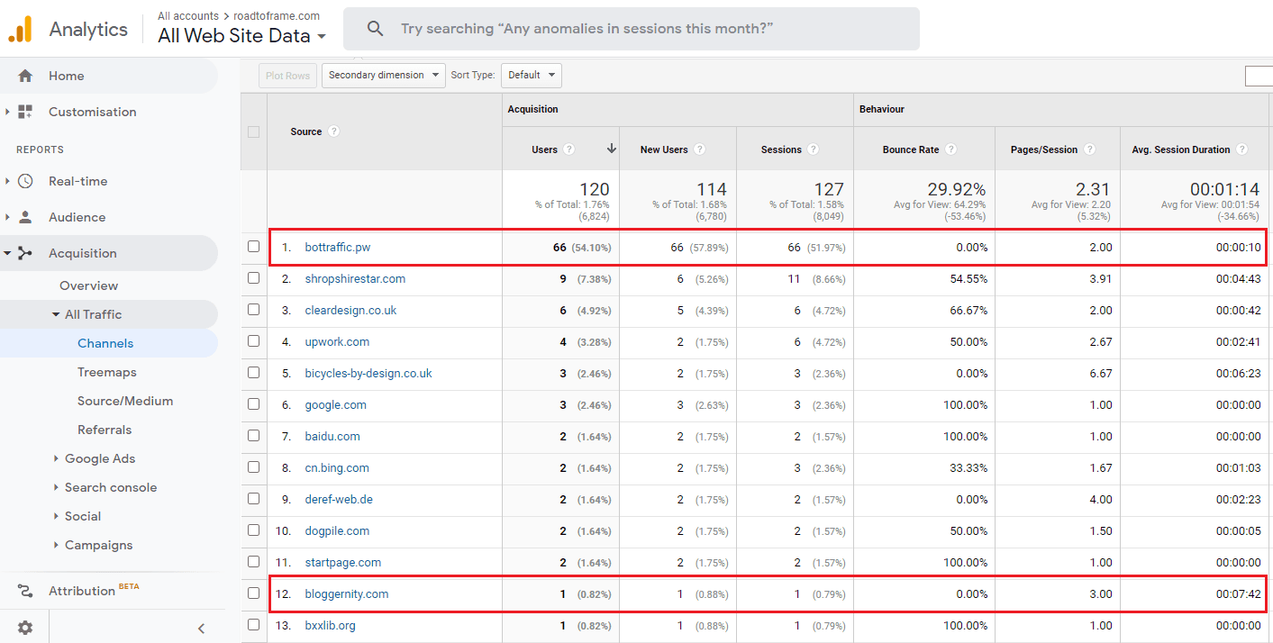This screenshot has height=643, width=1273.
Task: Open the Secondary dimension dropdown
Action: (x=383, y=76)
